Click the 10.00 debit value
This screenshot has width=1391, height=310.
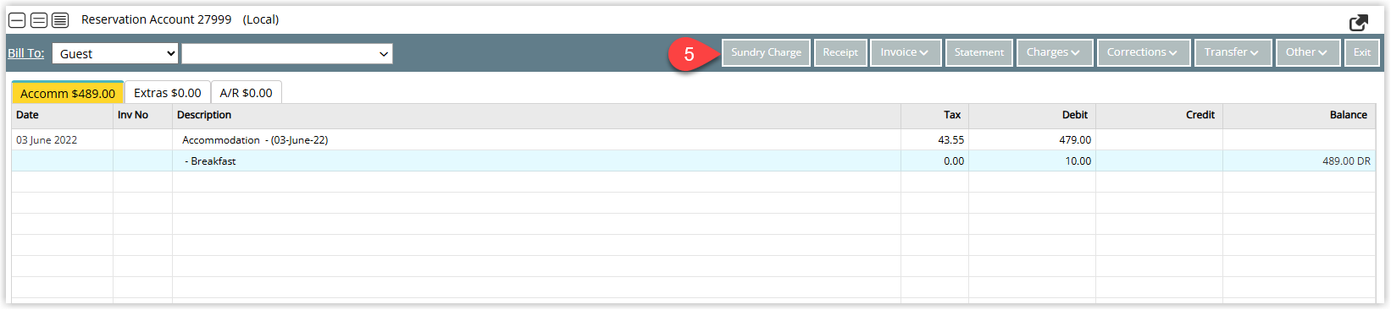point(1078,161)
